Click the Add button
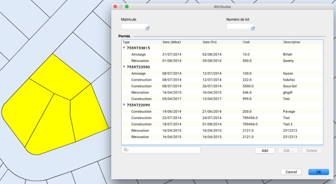The width and height of the screenshot is (336, 184). (265, 151)
